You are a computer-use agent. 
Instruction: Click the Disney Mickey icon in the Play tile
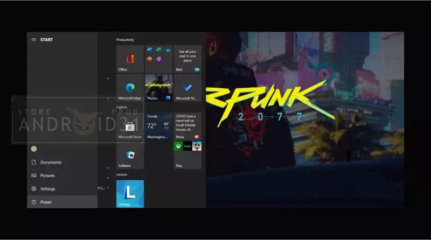197,146
